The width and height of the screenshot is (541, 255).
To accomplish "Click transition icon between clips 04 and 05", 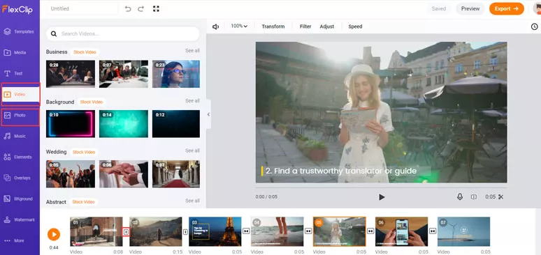I will 308,231.
